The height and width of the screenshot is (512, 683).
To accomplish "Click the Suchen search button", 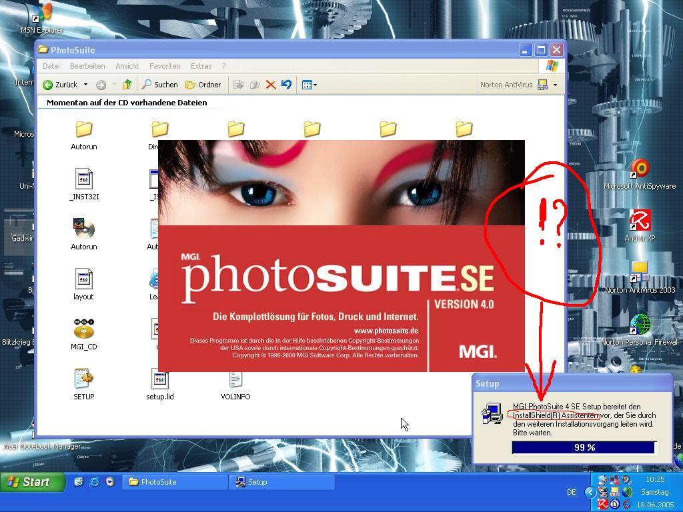I will (x=160, y=85).
